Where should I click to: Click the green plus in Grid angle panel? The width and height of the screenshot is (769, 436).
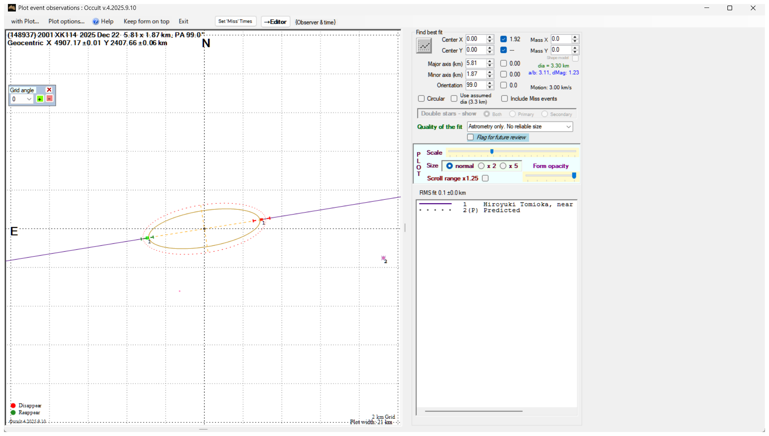[x=40, y=99]
